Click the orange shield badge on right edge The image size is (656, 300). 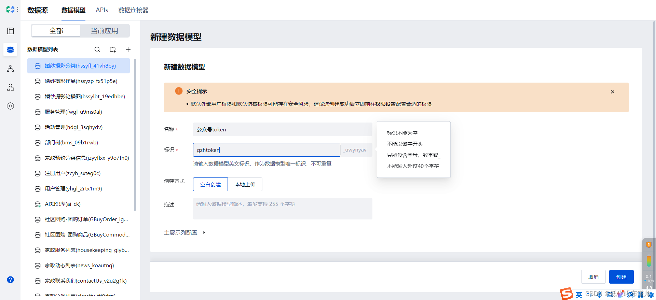(x=648, y=245)
